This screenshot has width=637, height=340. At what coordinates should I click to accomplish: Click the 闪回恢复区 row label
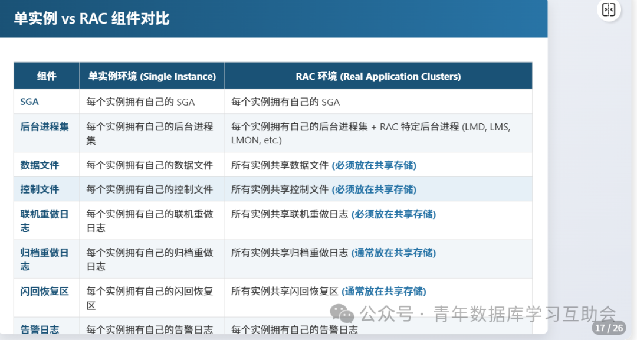(45, 291)
